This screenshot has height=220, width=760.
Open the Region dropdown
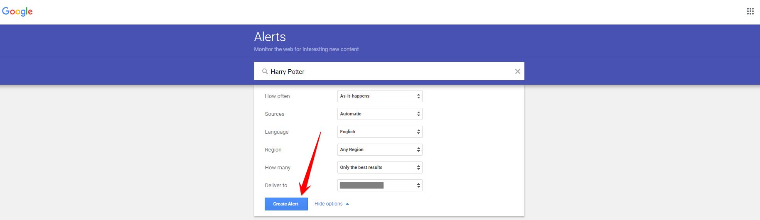coord(380,149)
